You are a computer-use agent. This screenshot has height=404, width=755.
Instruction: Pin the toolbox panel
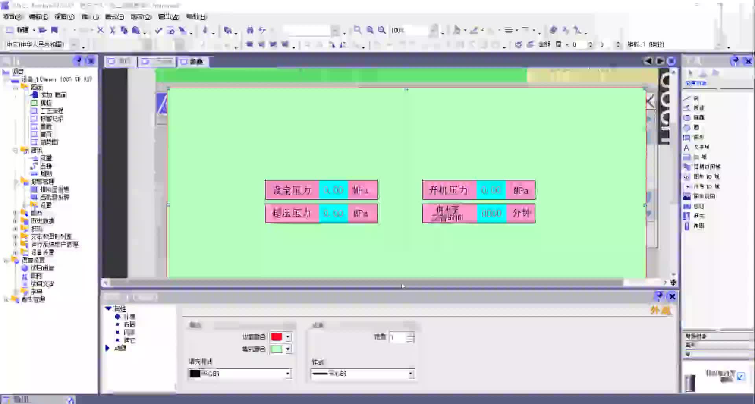[x=735, y=61]
